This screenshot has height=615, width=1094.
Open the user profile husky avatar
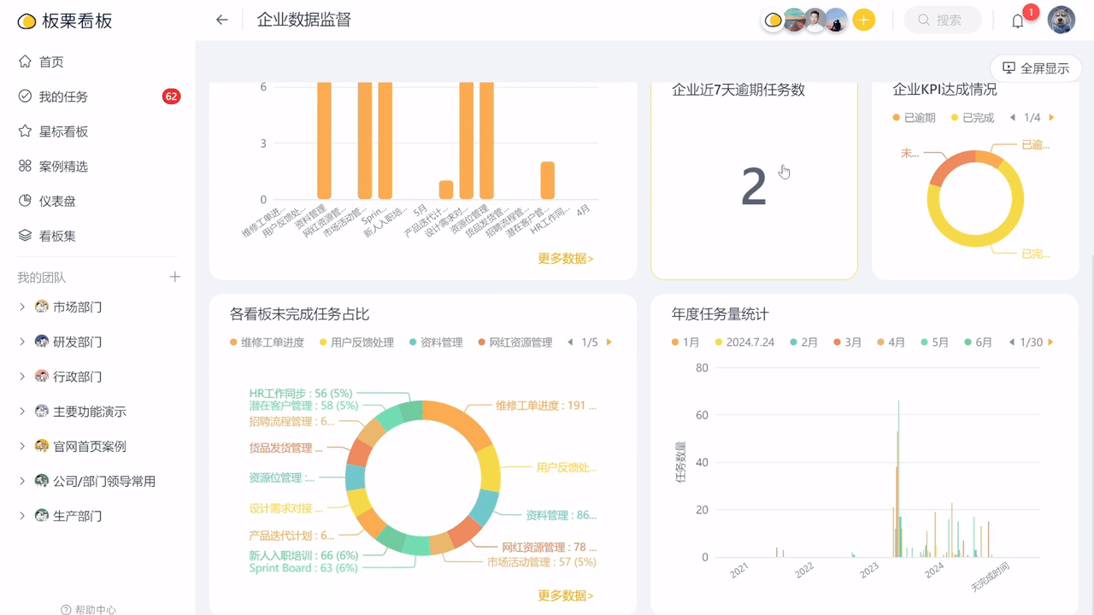point(1062,20)
